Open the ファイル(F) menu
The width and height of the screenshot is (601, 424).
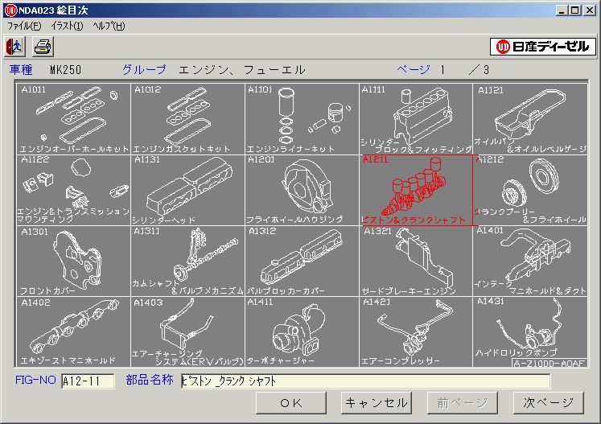tap(24, 26)
